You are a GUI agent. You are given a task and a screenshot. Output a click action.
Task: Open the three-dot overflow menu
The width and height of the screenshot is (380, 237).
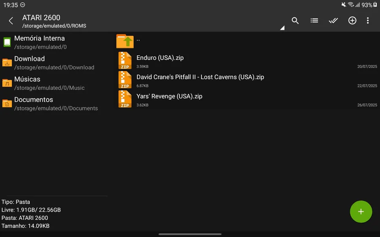368,21
